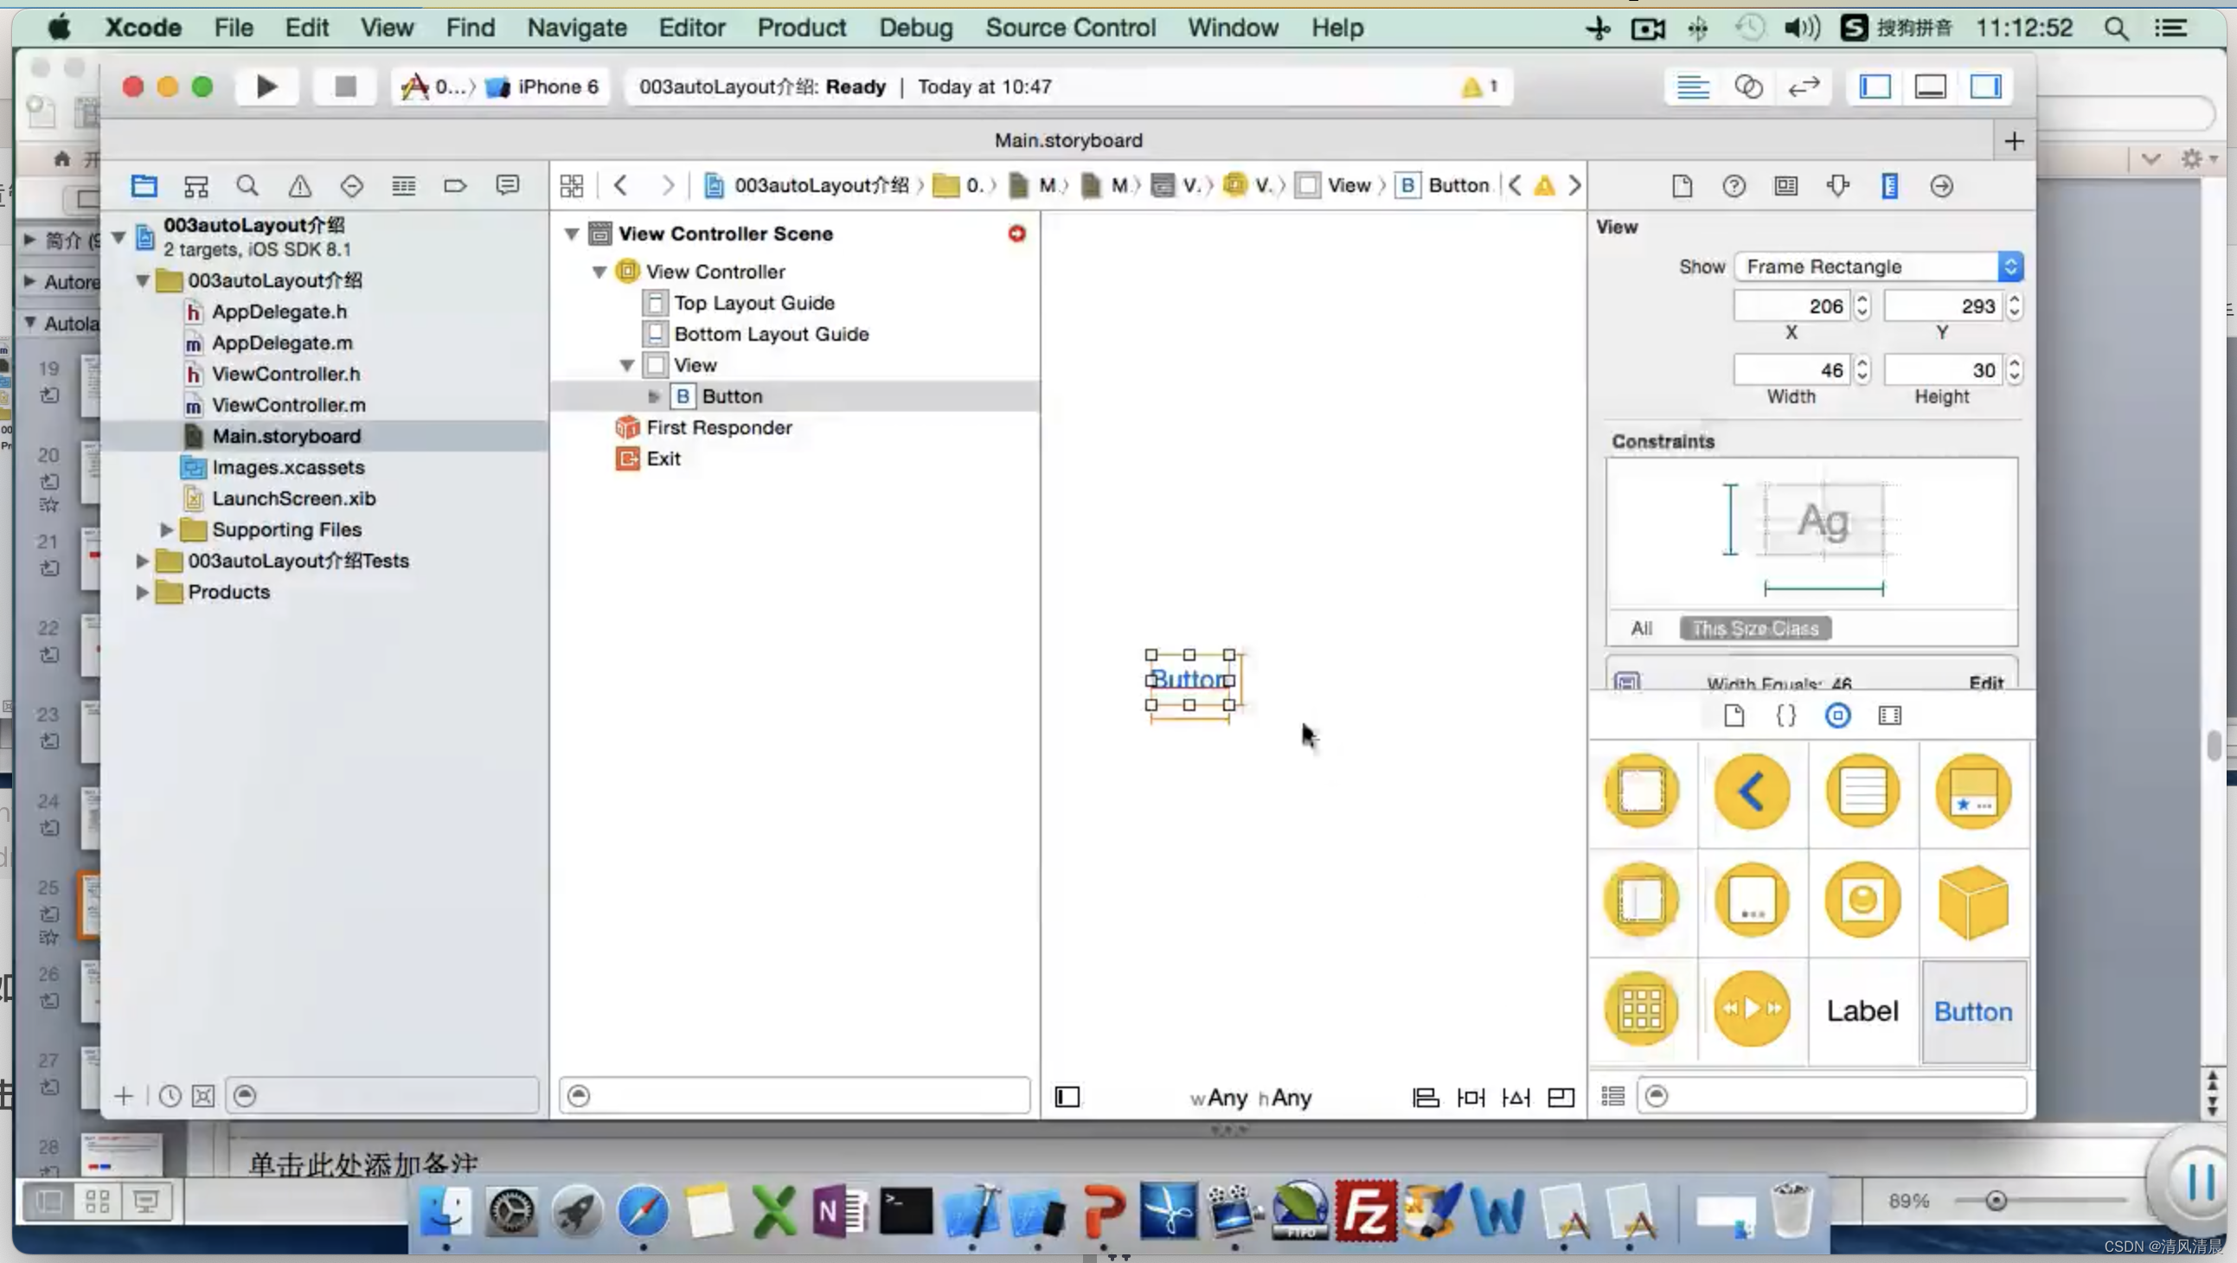Open the wAny hAny size class control
2237x1263 pixels.
pyautogui.click(x=1251, y=1098)
